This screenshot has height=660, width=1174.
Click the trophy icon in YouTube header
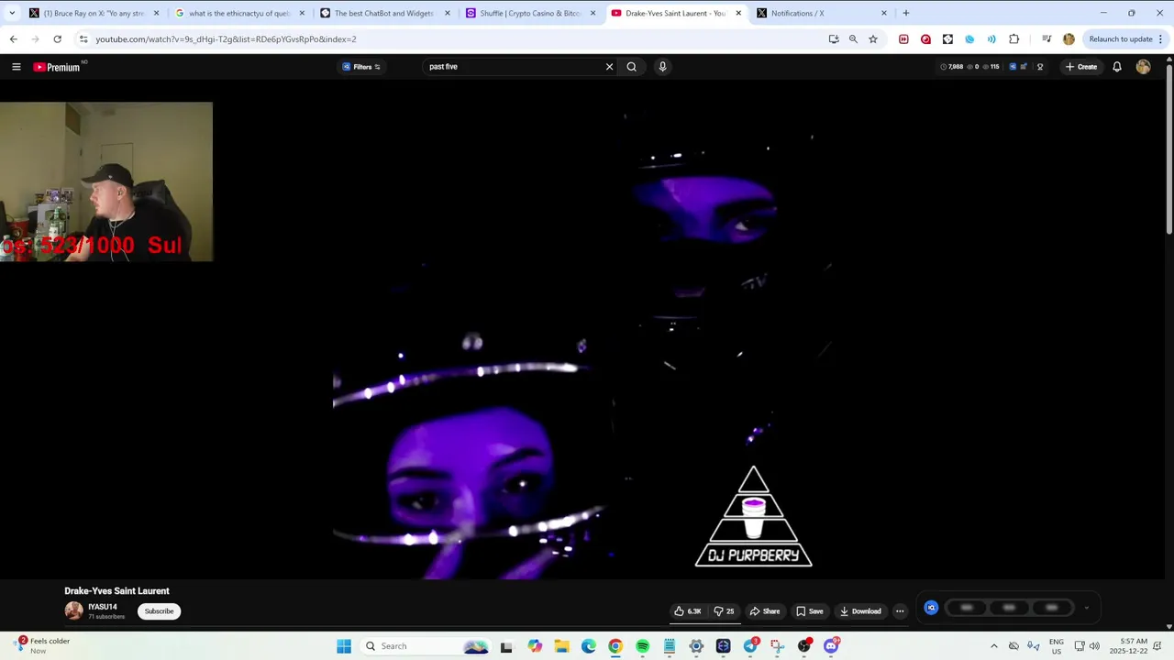1039,67
